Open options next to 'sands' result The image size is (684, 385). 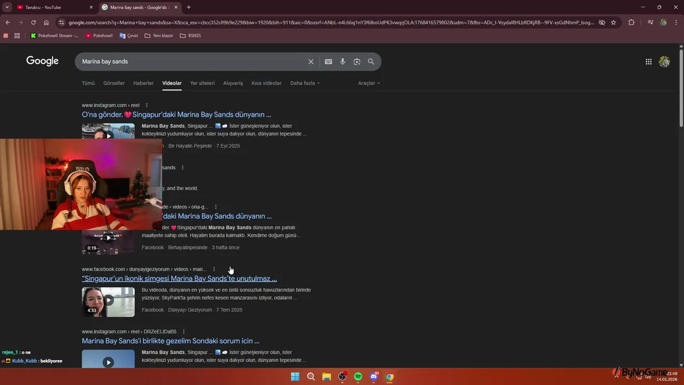183,168
